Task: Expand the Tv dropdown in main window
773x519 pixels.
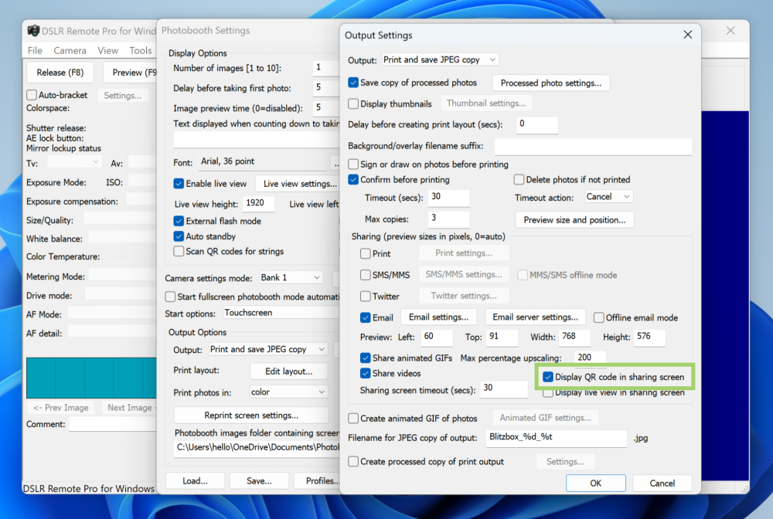Action: click(74, 162)
